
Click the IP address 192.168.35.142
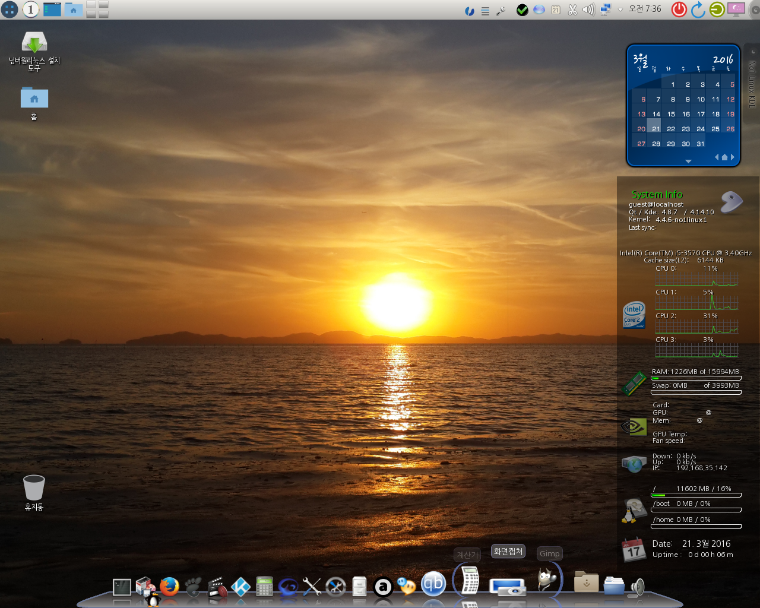[x=702, y=468]
